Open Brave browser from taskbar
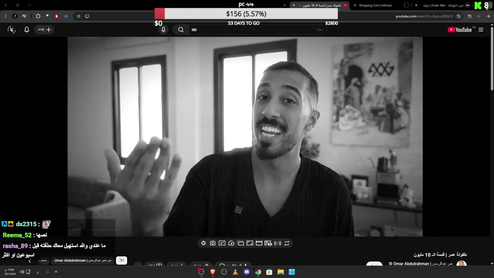The width and height of the screenshot is (494, 278). 213,272
